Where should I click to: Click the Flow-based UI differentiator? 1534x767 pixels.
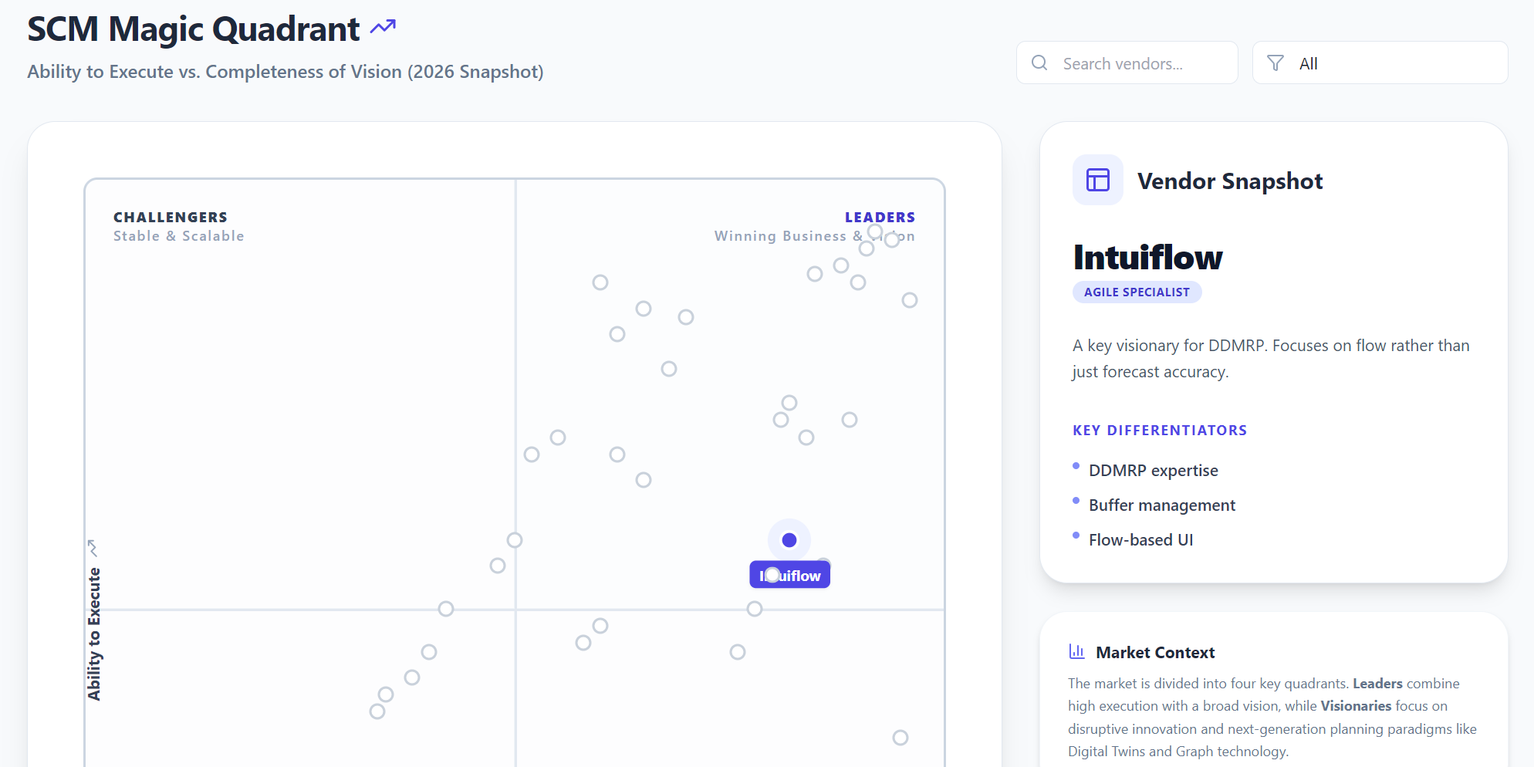1140,540
